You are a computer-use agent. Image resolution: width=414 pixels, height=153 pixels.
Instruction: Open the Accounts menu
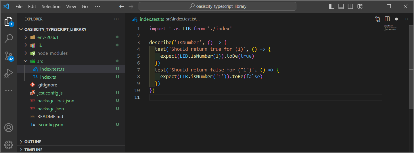[9, 127]
